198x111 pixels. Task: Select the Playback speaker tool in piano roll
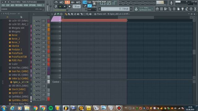point(90,14)
